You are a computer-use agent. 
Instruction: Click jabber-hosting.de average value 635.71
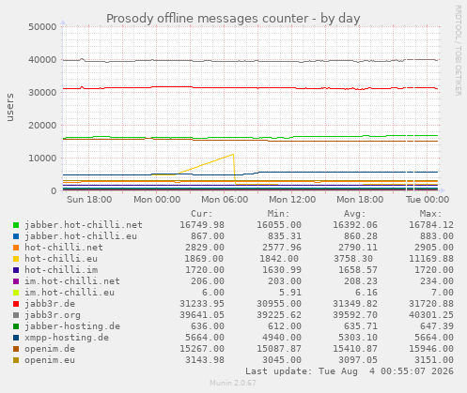[361, 326]
